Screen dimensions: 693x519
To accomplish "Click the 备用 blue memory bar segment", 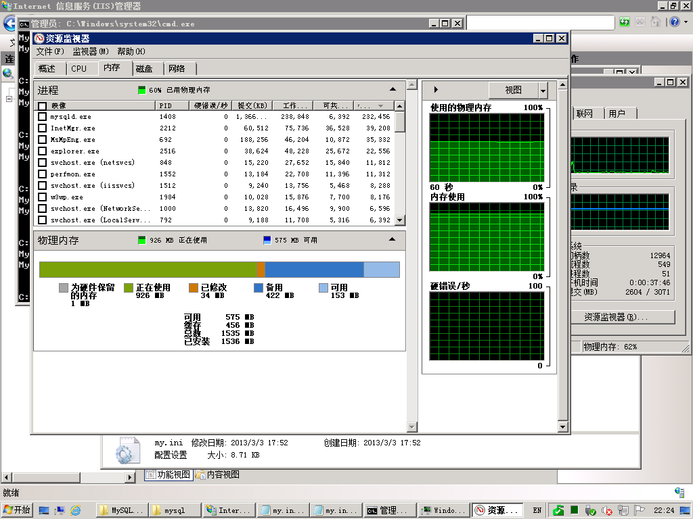I will [x=314, y=270].
